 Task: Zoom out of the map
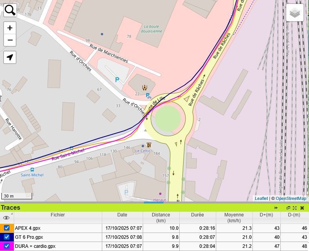click(x=10, y=40)
